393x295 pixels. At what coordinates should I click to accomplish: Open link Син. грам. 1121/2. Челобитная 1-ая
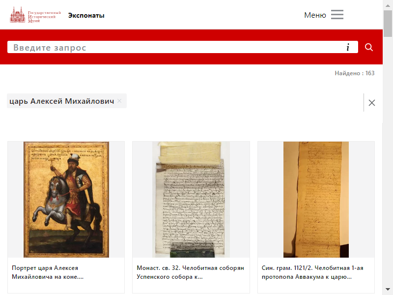(312, 272)
